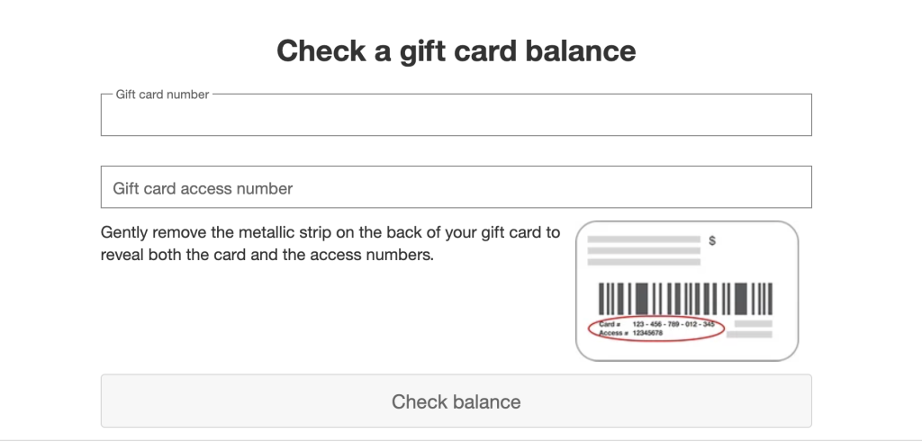The image size is (922, 442).
Task: Click the dollar sign on the sample card
Action: click(x=712, y=240)
